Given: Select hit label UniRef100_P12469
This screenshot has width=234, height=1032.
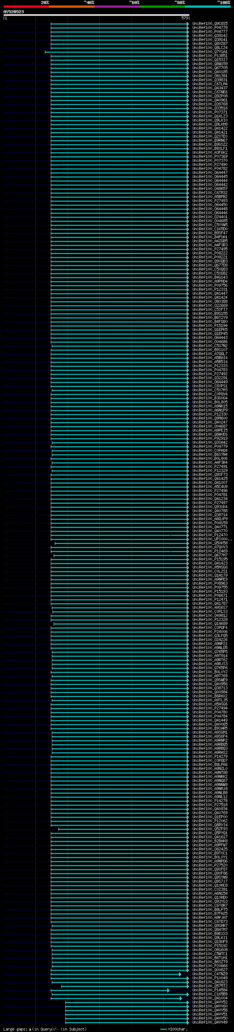Looking at the screenshot, I should 210,551.
